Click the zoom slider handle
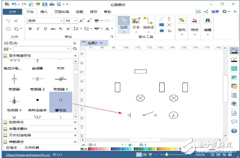The height and width of the screenshot is (158, 240). pos(166,155)
